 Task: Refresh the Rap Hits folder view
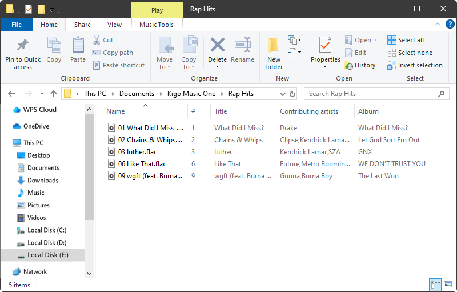[293, 94]
